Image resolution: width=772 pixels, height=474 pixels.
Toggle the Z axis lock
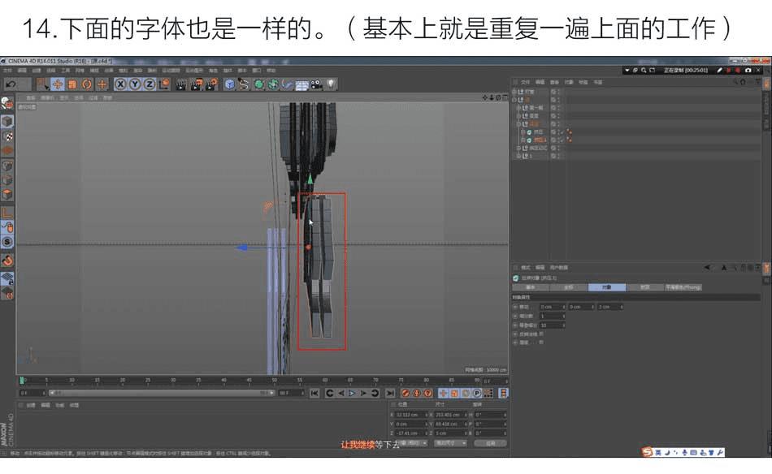[x=150, y=84]
